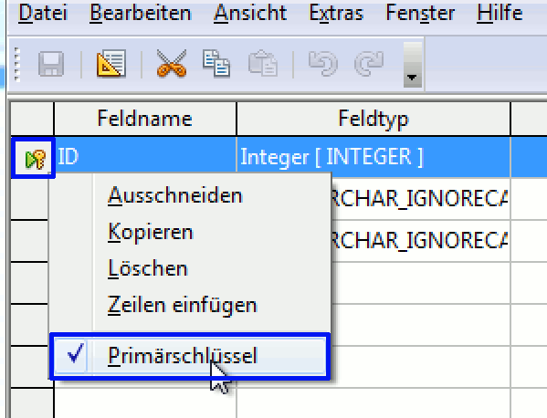The image size is (547, 418).
Task: Click the Paste clipboard icon
Action: click(x=263, y=63)
